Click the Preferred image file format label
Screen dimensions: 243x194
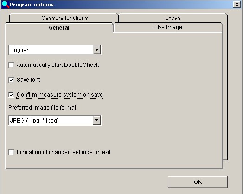[x=42, y=108]
